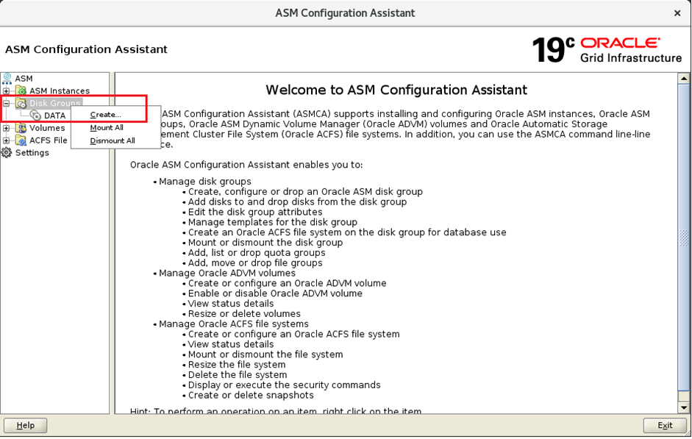This screenshot has width=692, height=439.
Task: Click the Welcome to ASM Configuration Assistant heading
Action: (x=396, y=90)
